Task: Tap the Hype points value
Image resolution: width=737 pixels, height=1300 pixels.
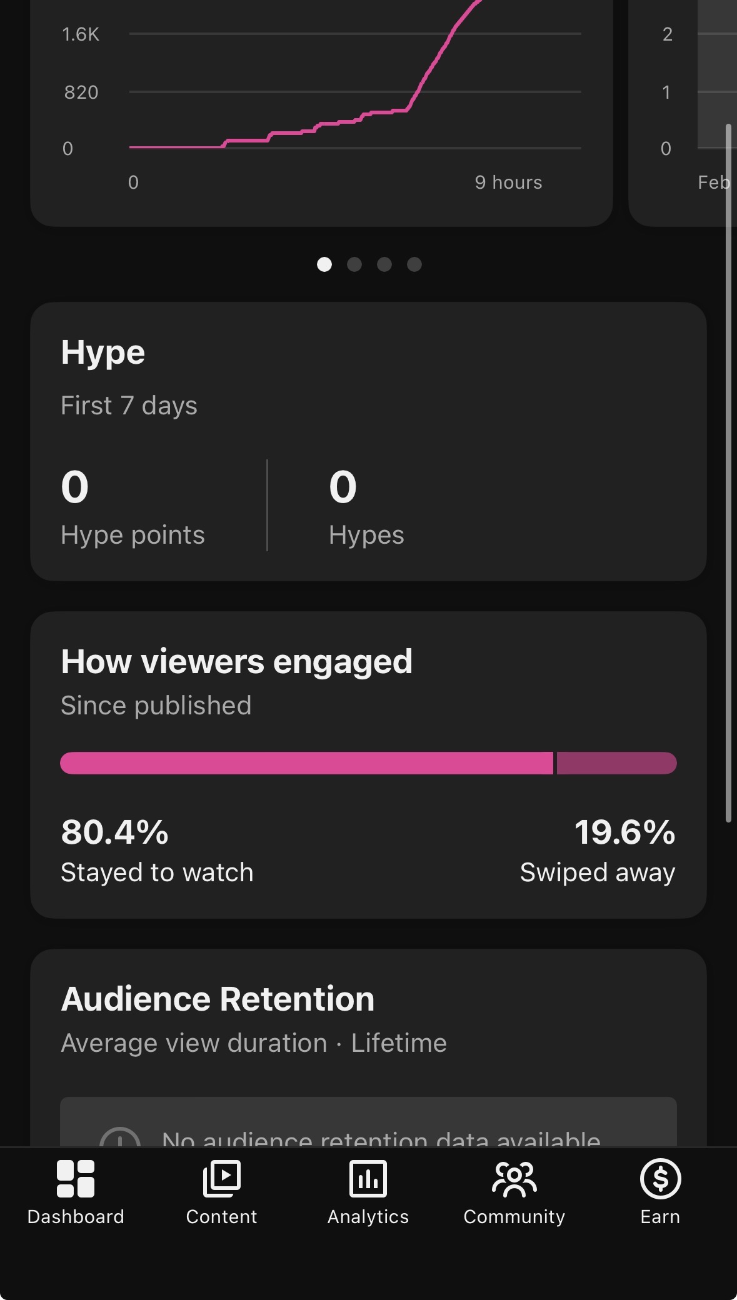Action: point(75,487)
